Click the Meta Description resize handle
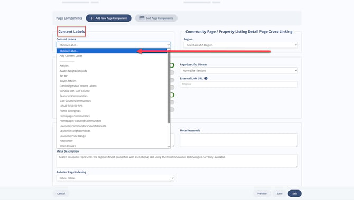This screenshot has width=354, height=200. [x=296, y=166]
